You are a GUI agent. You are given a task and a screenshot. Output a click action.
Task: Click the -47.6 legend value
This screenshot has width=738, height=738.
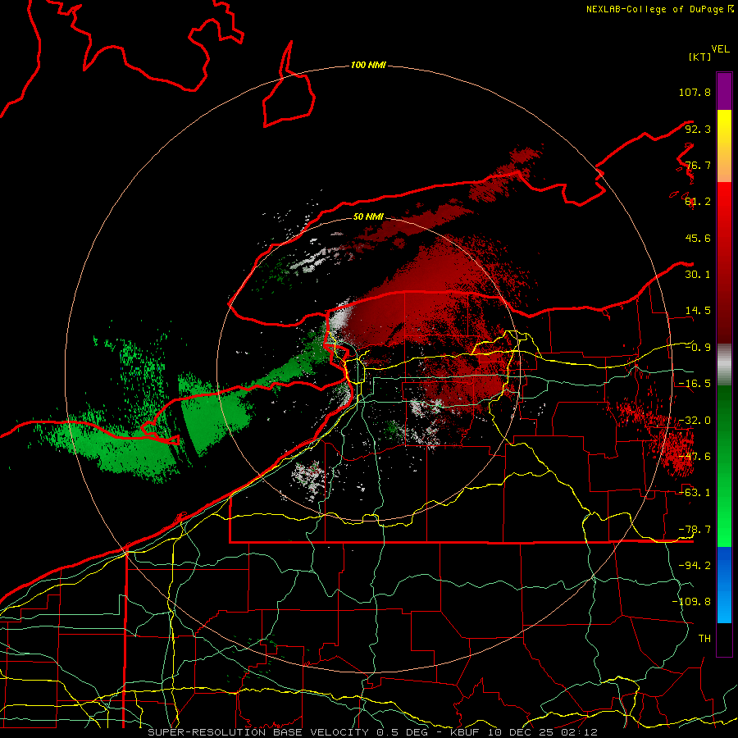pos(695,457)
